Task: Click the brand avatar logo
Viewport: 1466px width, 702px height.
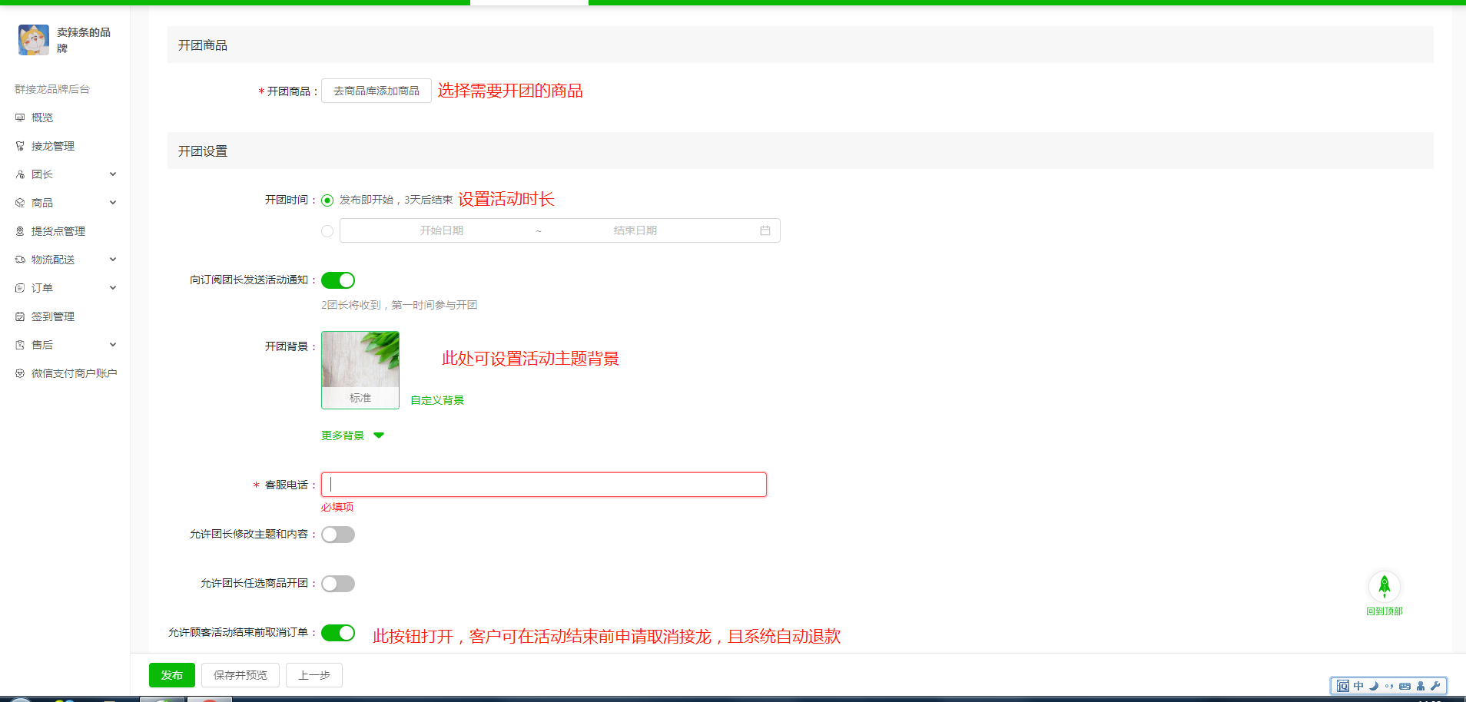Action: coord(34,40)
